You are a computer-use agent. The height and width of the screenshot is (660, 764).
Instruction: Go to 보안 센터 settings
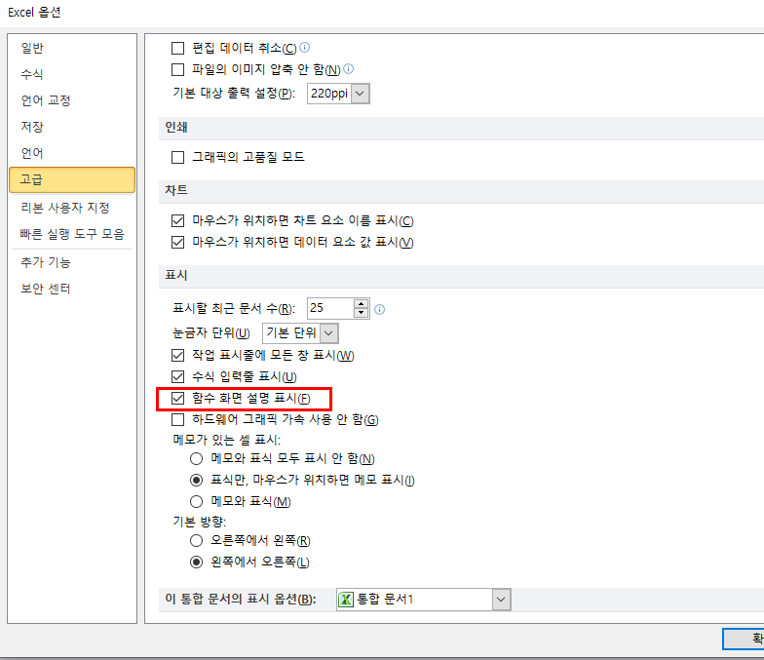pyautogui.click(x=46, y=289)
